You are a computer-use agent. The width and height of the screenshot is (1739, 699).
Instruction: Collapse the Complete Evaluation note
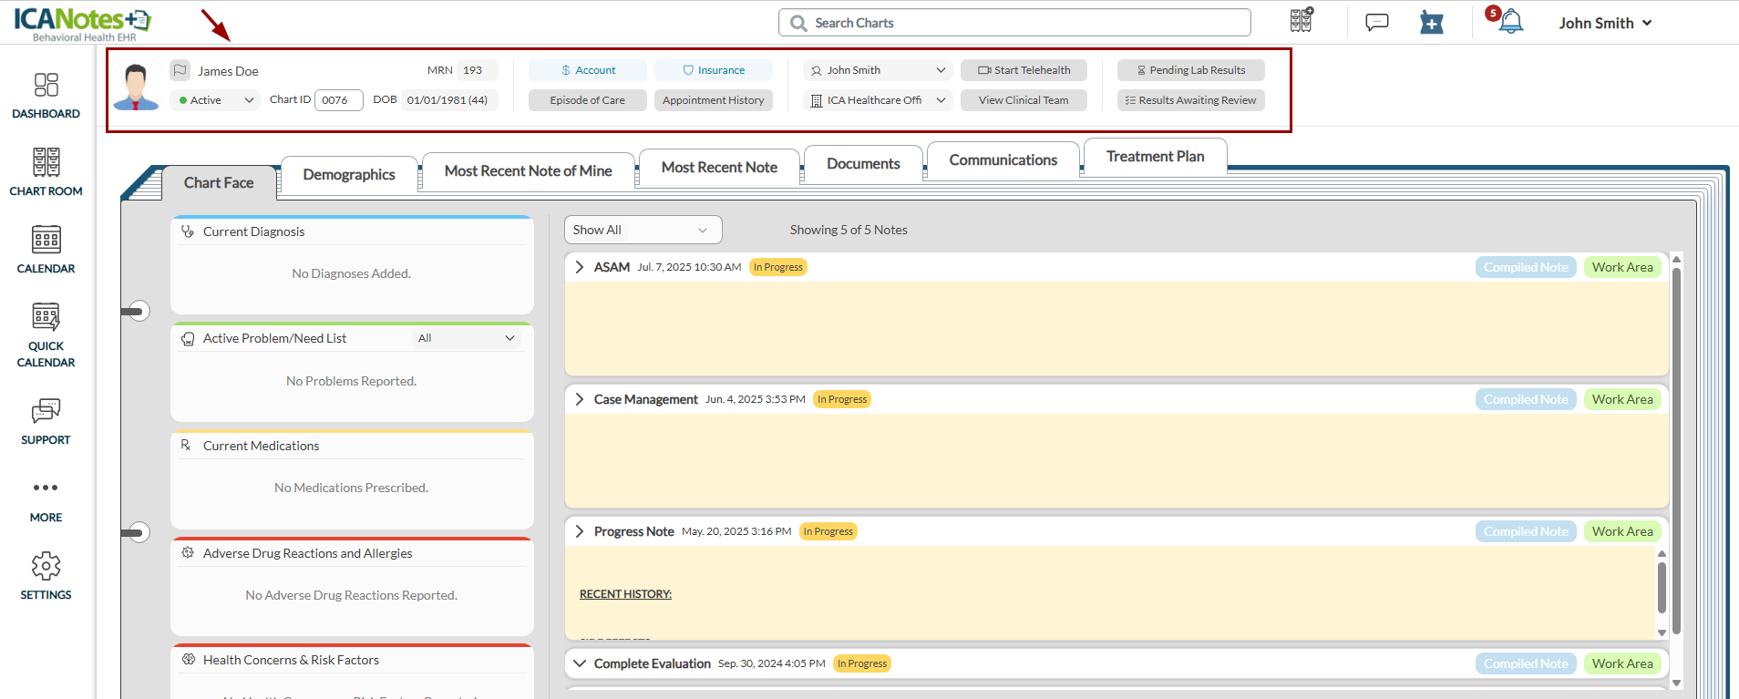[580, 663]
